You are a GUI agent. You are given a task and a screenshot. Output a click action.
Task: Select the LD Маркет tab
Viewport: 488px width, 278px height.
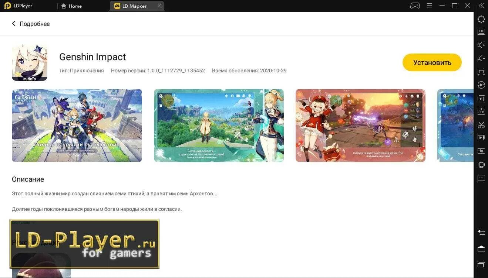pos(134,6)
